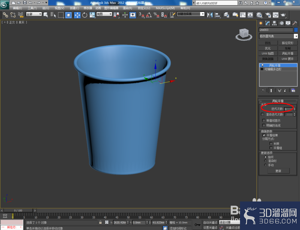Click the Use Pivot Point Center icon

pos(116,15)
